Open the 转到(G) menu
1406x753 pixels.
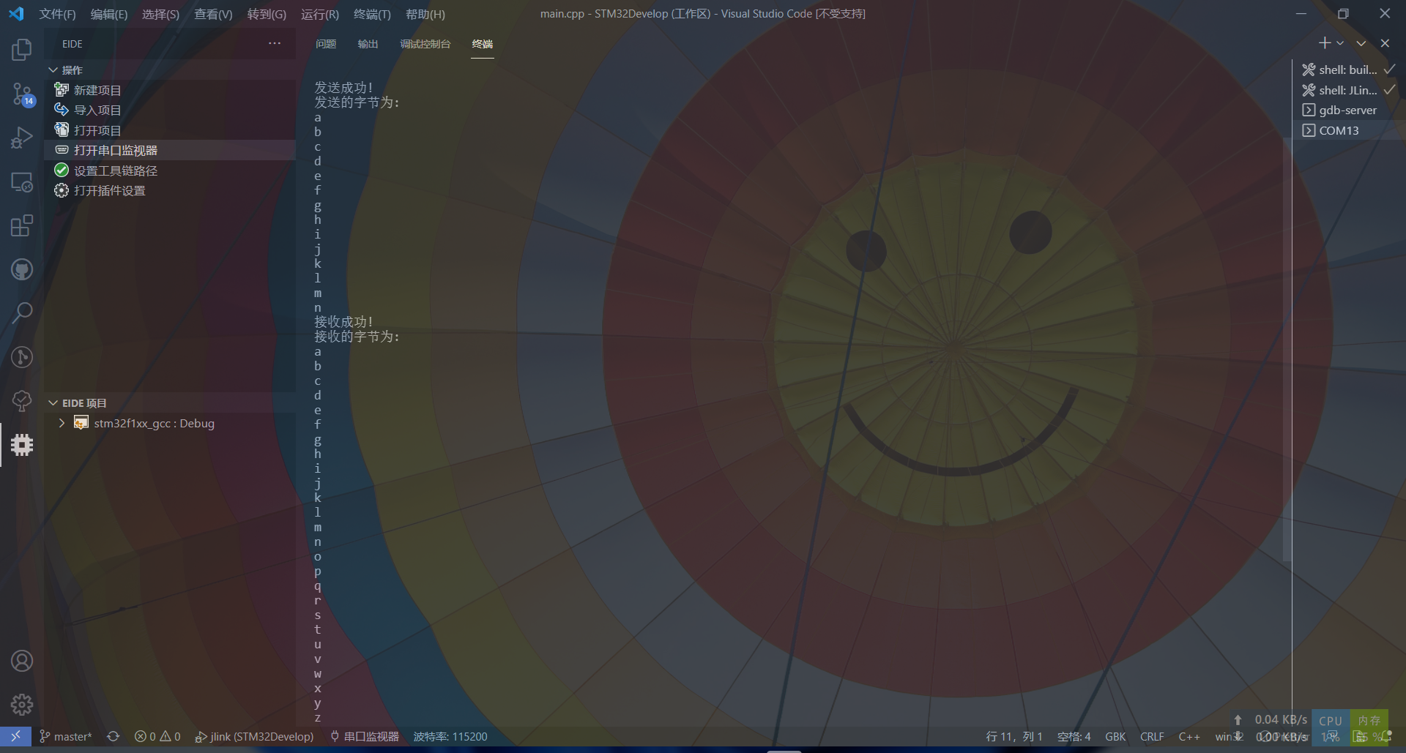point(267,14)
